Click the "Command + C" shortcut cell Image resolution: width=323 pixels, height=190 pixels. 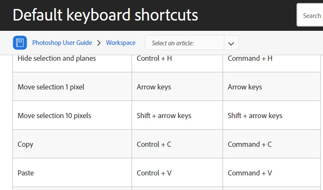(x=250, y=144)
